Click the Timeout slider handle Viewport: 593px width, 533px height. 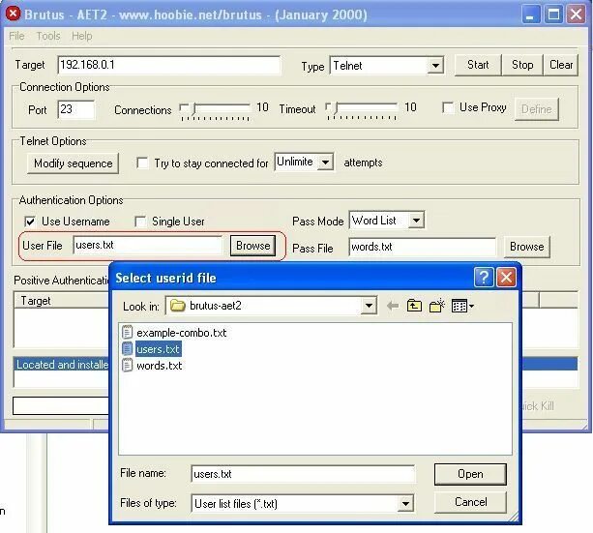pos(336,108)
